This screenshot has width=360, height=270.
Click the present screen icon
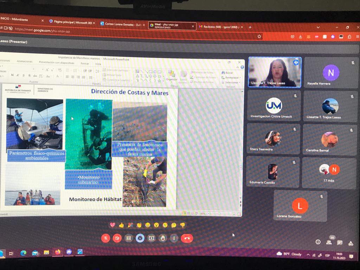point(152,238)
